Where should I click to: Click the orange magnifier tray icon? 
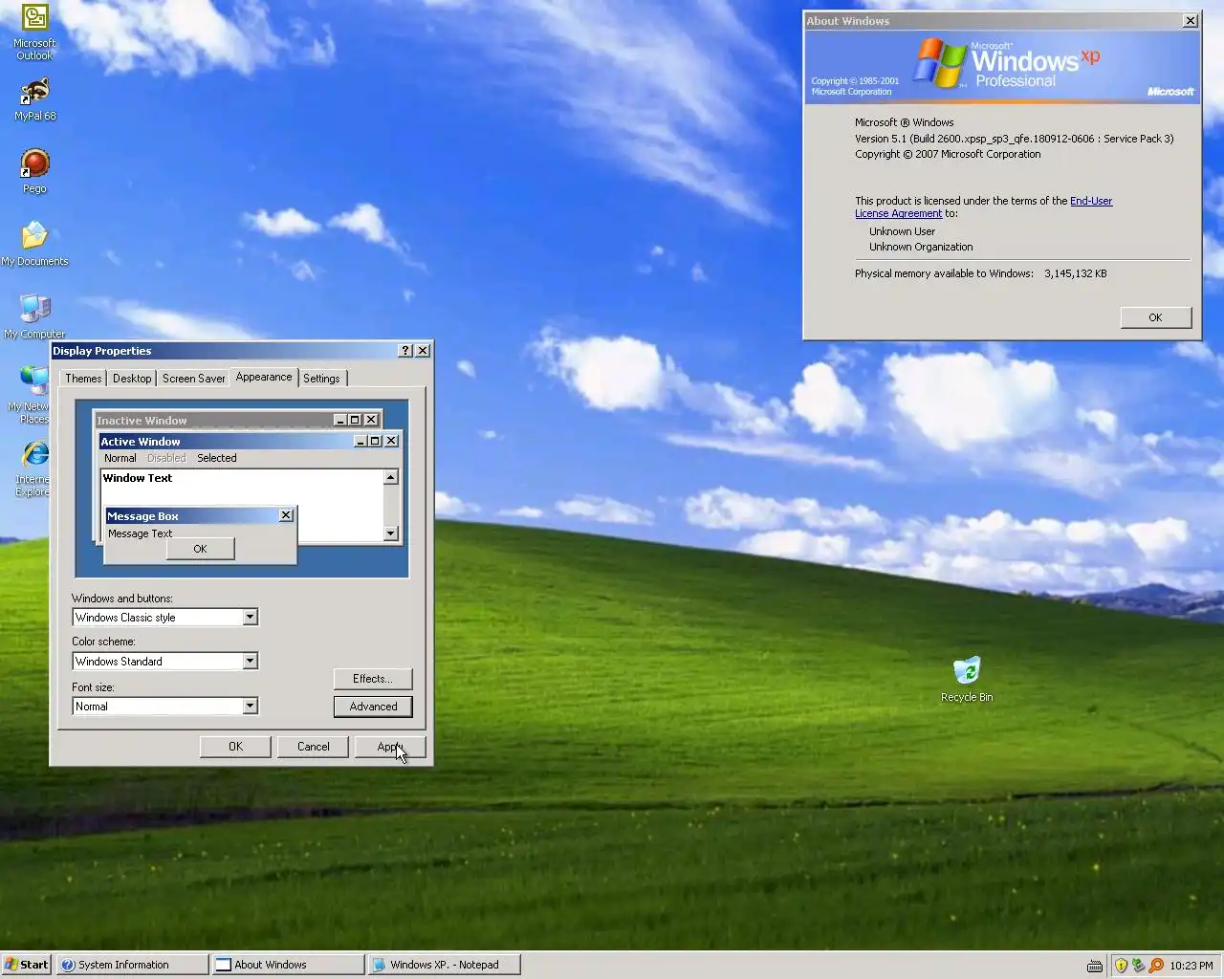coord(1155,965)
